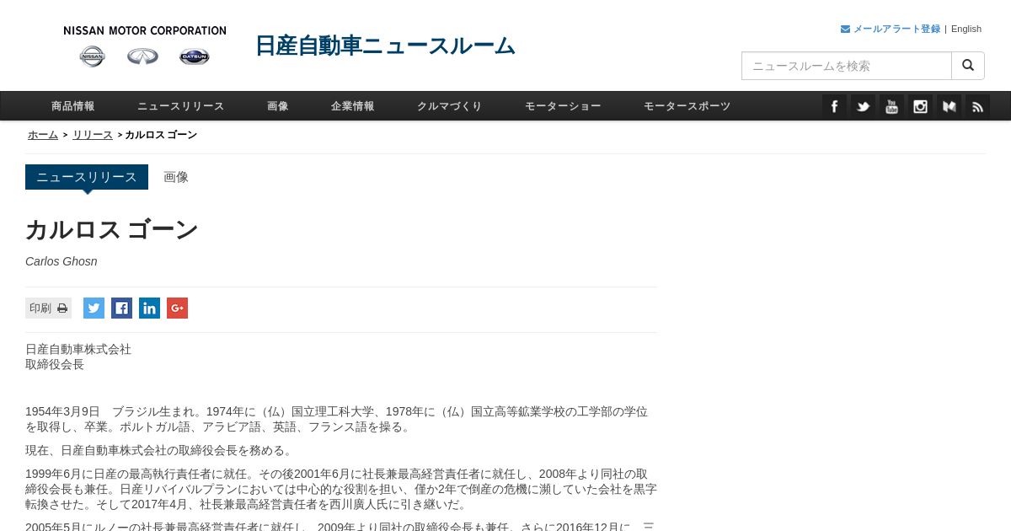This screenshot has width=1011, height=531.
Task: Open Twitter page from navigation bar
Action: 863,106
